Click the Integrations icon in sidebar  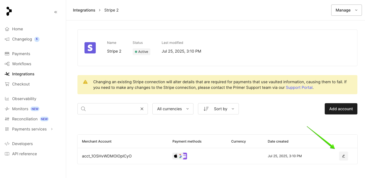[x=7, y=74]
